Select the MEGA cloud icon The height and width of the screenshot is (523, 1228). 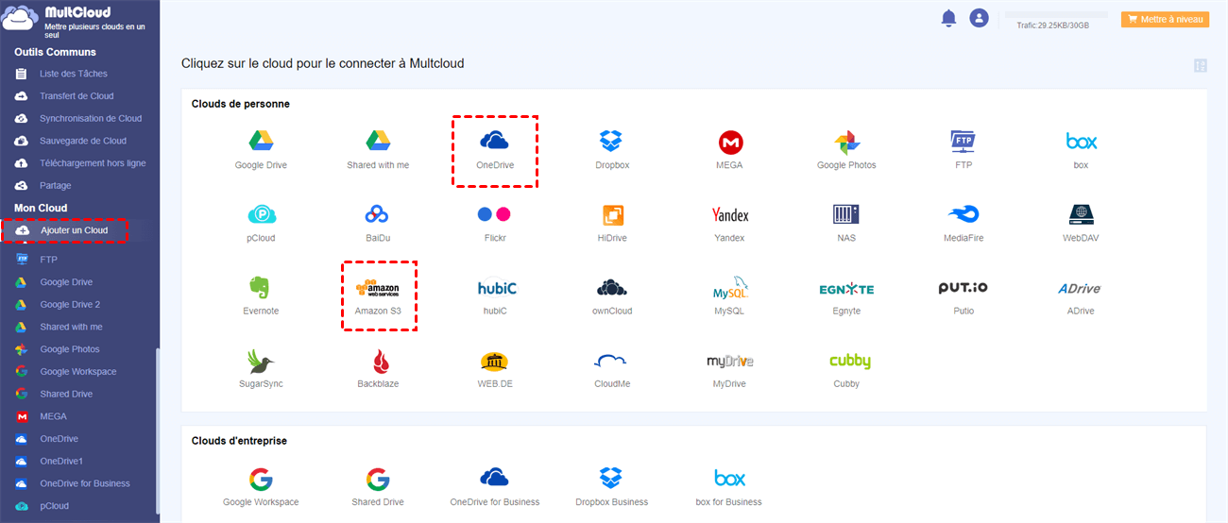[x=729, y=150]
